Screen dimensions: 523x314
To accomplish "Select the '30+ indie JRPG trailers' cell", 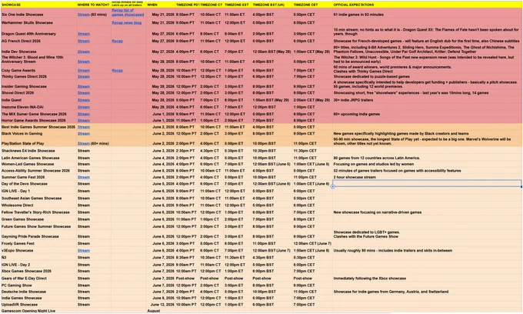I will point(428,100).
